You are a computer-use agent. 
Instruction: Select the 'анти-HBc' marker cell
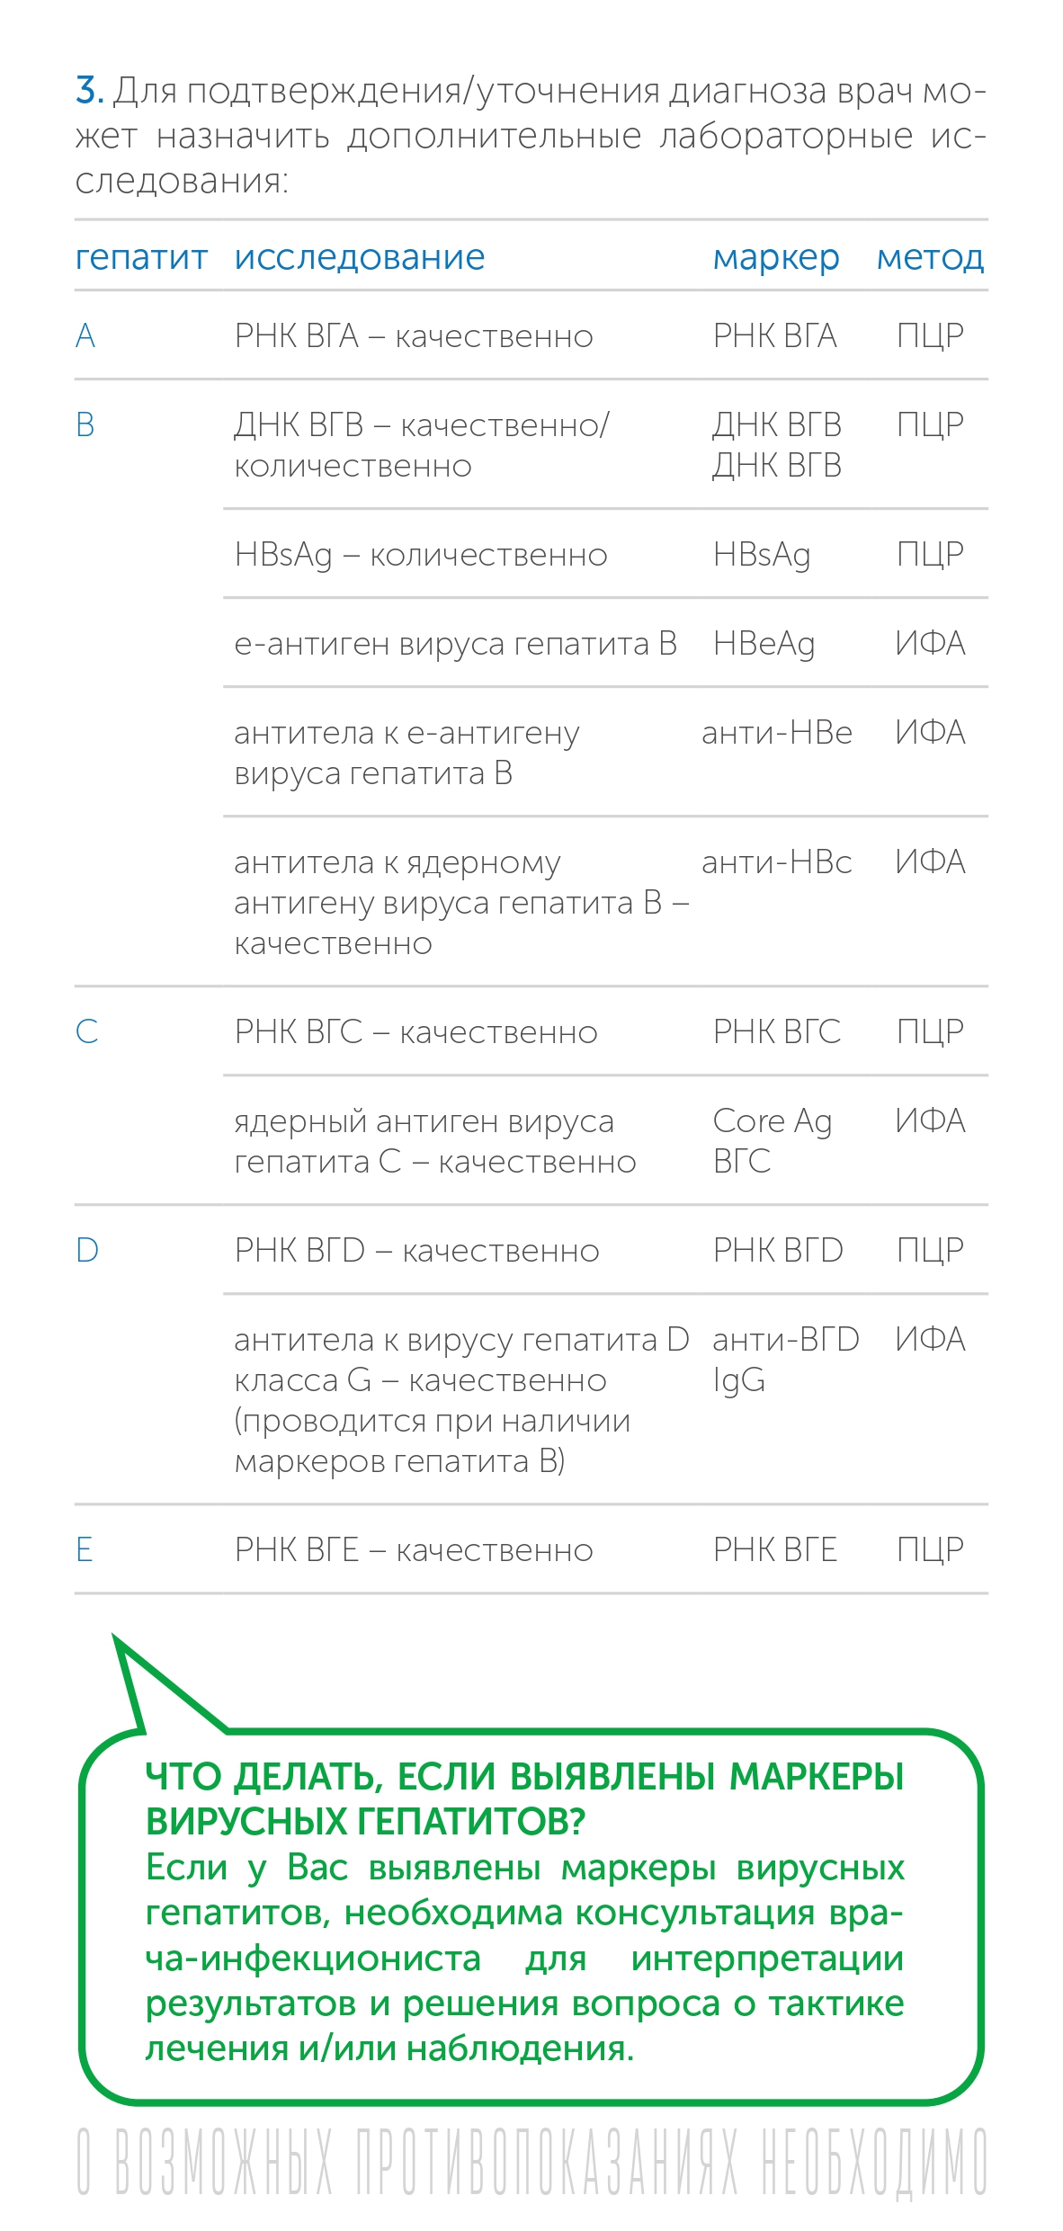pos(776,862)
